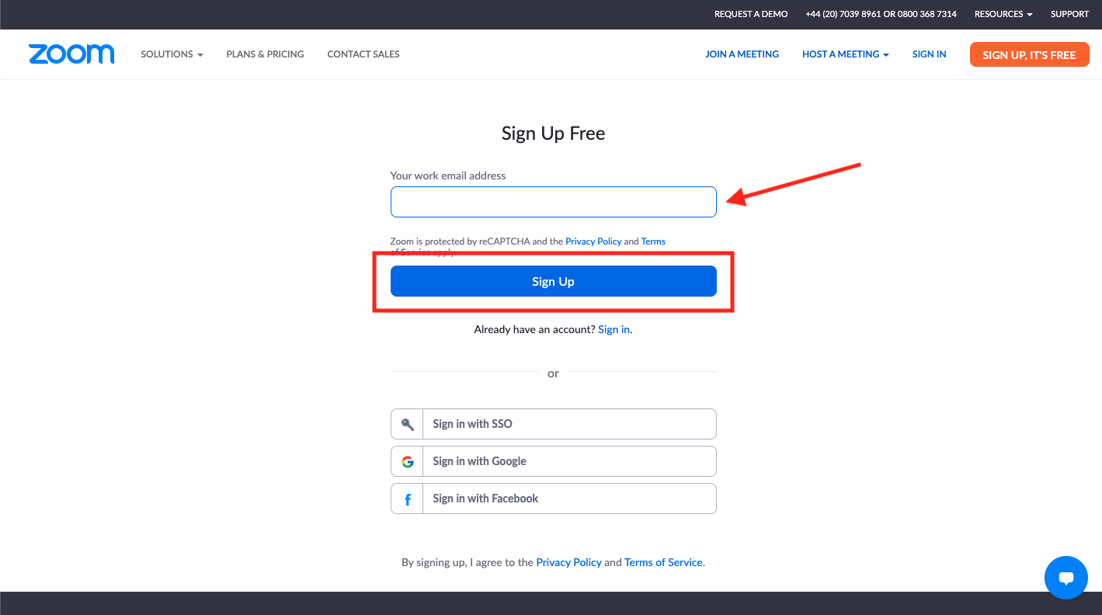Screen dimensions: 1102x615
Task: Expand the Solutions dropdown
Action: coord(172,54)
